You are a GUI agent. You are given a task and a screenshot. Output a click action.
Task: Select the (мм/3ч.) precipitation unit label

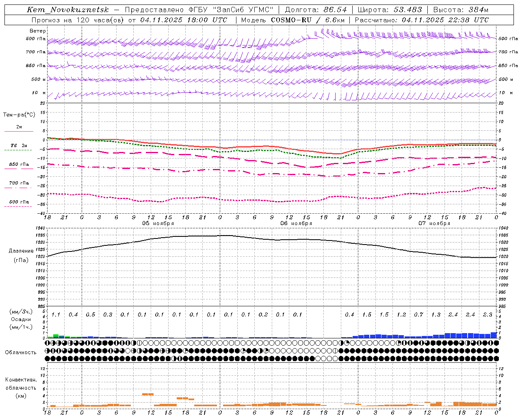(21, 312)
